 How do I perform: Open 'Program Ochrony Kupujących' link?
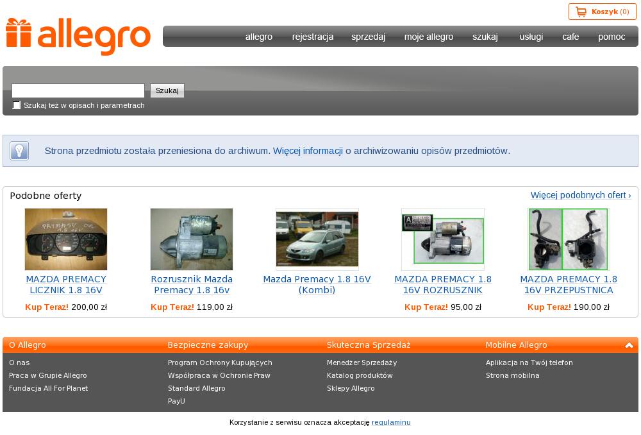tap(220, 362)
